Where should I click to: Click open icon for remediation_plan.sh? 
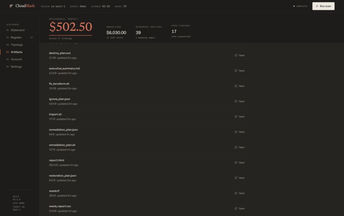[236, 147]
